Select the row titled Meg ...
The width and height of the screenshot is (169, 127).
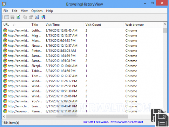point(82,36)
